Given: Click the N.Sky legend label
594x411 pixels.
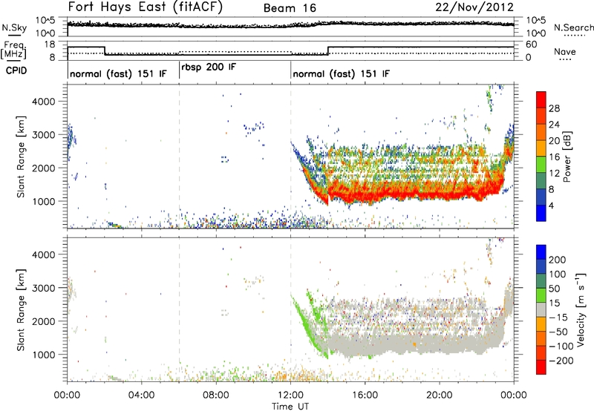Looking at the screenshot, I should coord(14,27).
